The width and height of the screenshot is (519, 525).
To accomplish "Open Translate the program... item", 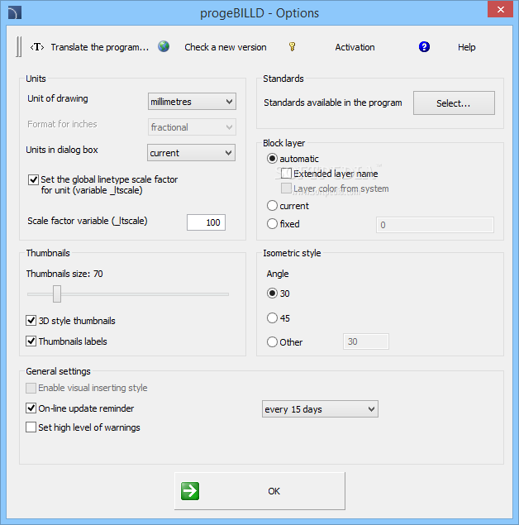I will point(100,47).
